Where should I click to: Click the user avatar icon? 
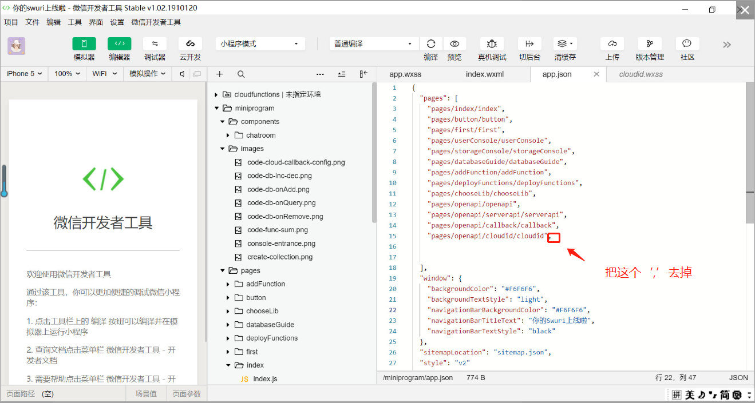(x=17, y=46)
